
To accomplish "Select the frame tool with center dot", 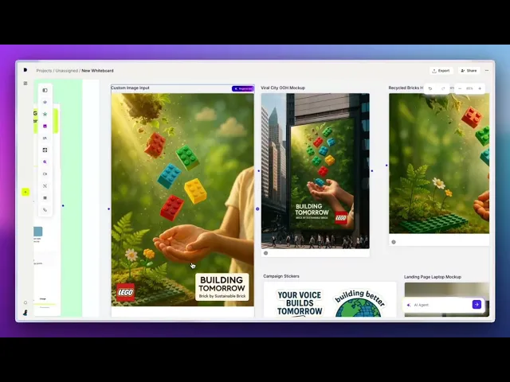I will click(45, 150).
